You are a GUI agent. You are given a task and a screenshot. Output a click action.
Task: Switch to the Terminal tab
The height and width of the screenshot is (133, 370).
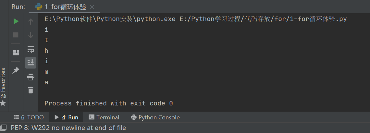click(104, 117)
